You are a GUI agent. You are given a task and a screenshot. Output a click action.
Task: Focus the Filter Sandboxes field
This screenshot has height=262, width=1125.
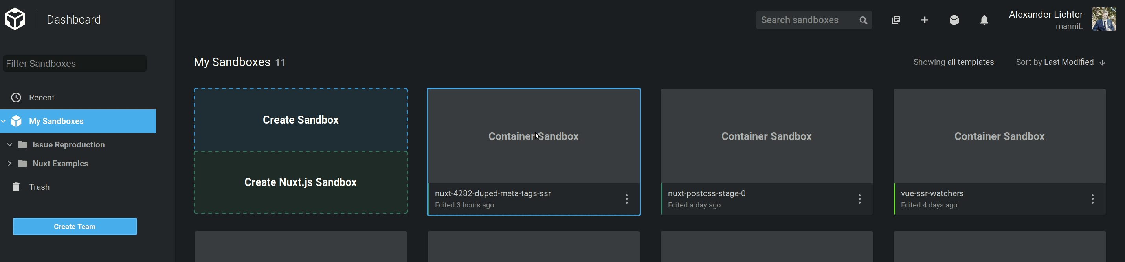click(75, 64)
